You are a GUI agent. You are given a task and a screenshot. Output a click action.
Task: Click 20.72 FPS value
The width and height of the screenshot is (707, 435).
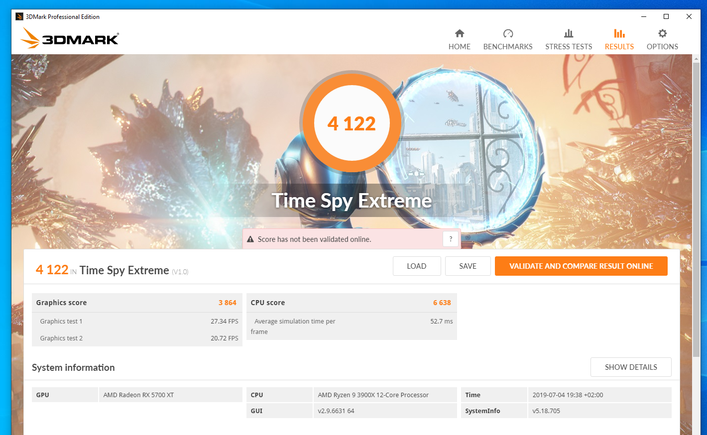pyautogui.click(x=225, y=338)
